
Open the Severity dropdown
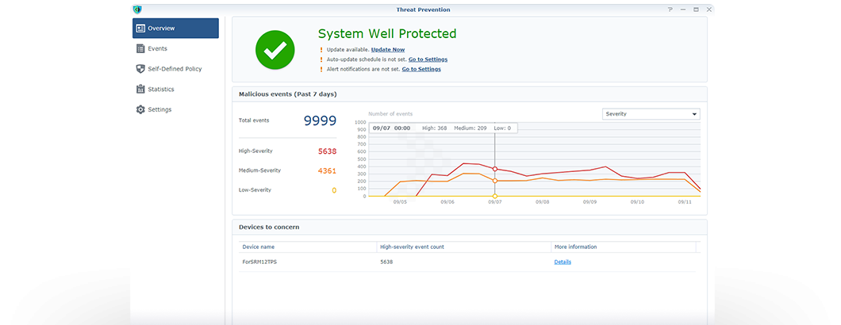(x=651, y=114)
